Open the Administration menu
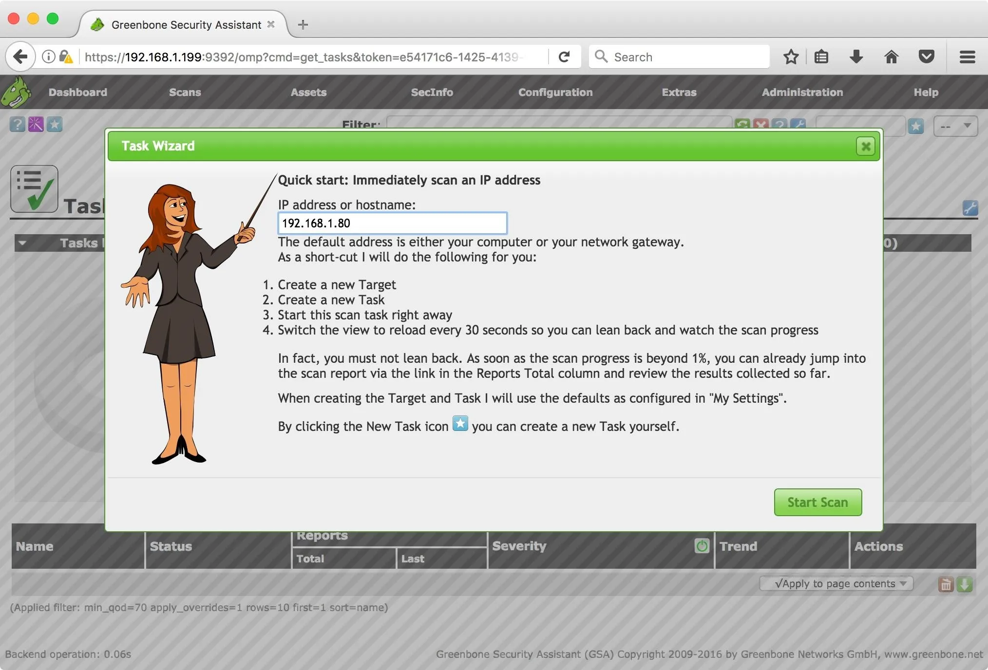This screenshot has height=670, width=988. [x=802, y=92]
